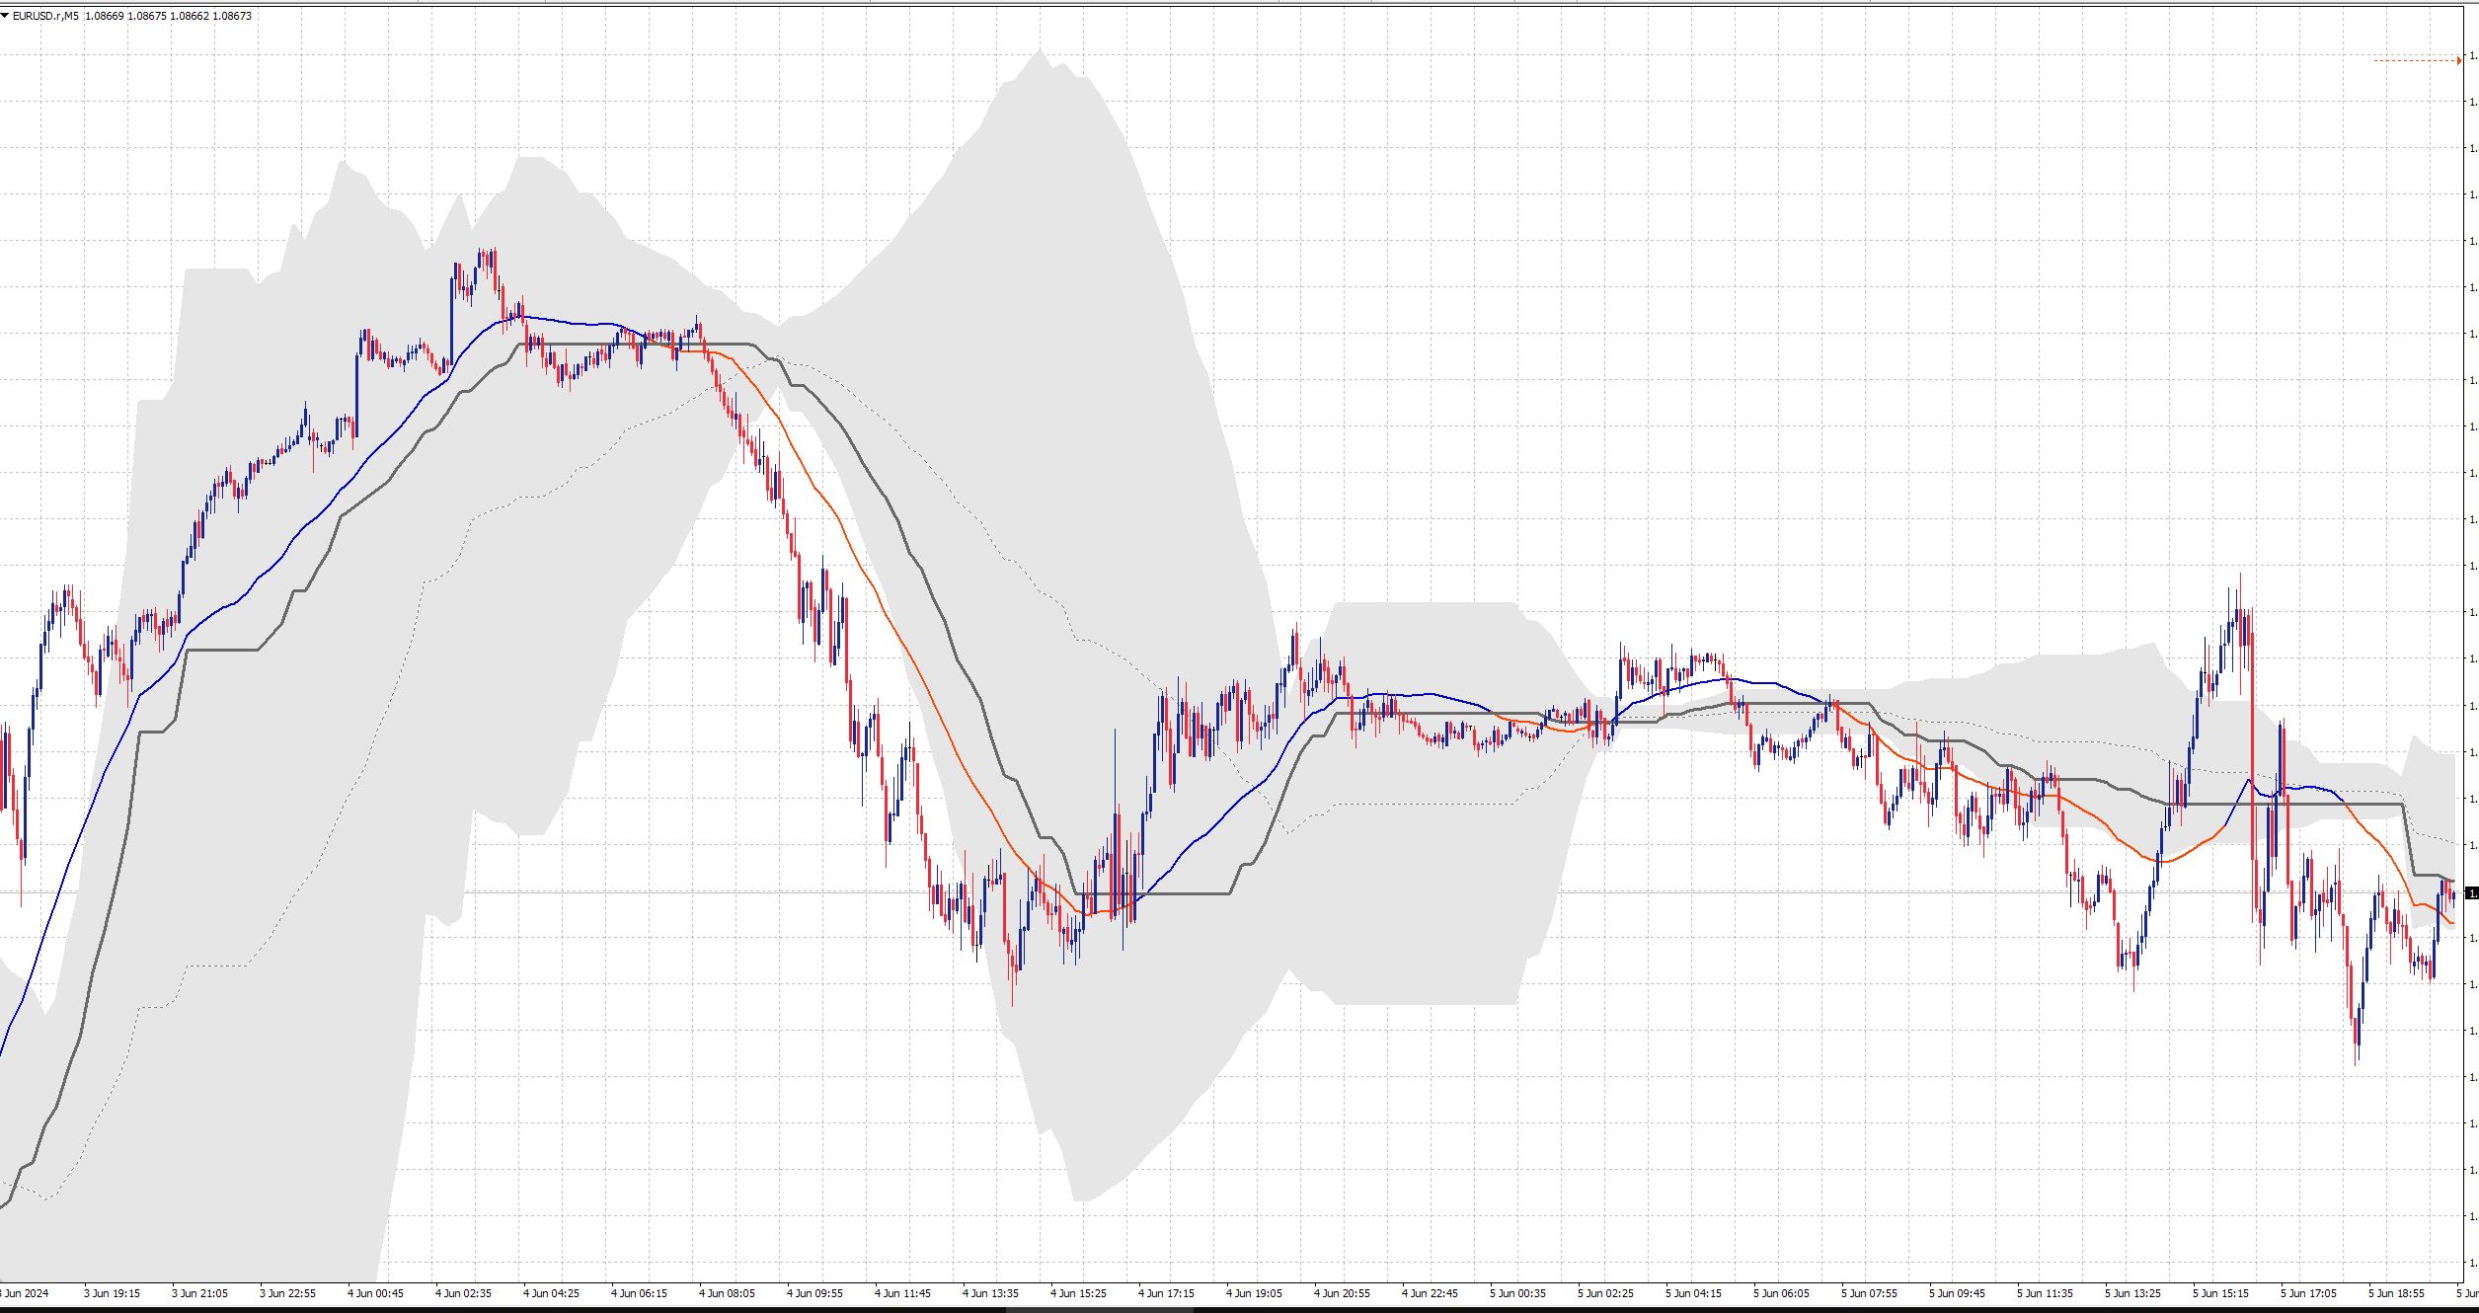Click the '4 Jun 00:45' time axis label
Screen dimensions: 2479x1313
click(375, 1292)
